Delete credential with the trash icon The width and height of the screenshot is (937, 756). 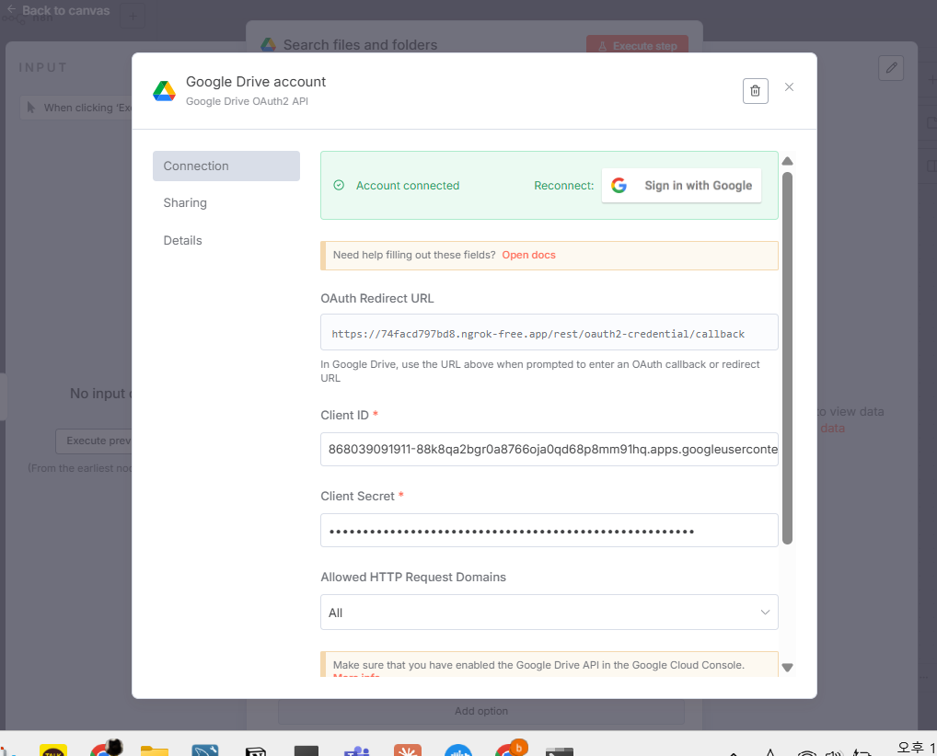(755, 91)
